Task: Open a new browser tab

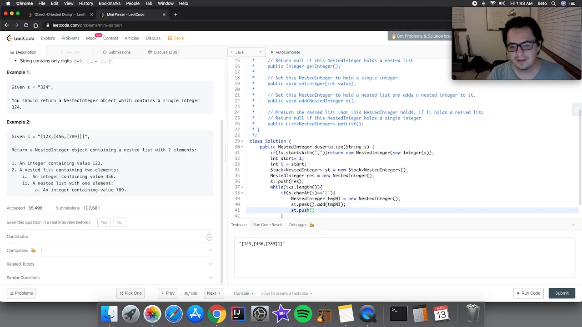Action: 176,15
